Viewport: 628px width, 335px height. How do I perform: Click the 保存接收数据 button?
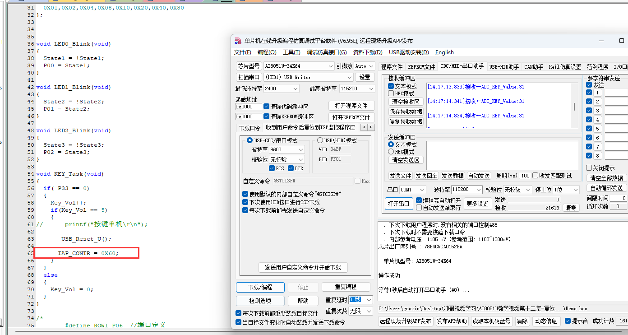(x=406, y=112)
